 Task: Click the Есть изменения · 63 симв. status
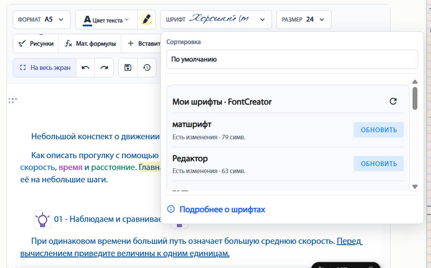click(209, 171)
